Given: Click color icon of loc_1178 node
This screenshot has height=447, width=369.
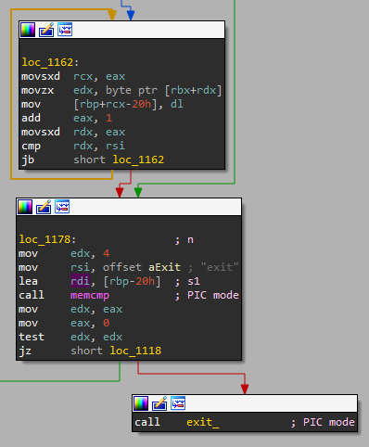Looking at the screenshot, I should coord(25,207).
